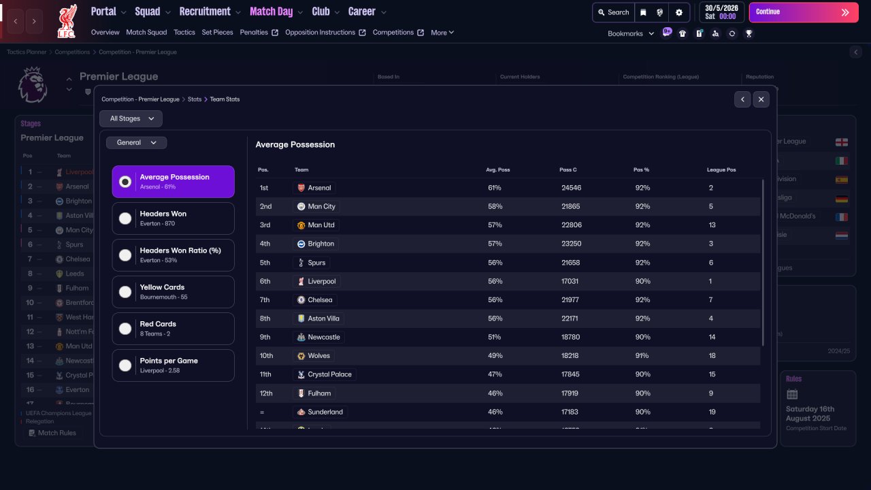Click the trophy icon in the bookmarks bar
This screenshot has width=871, height=490.
click(749, 33)
